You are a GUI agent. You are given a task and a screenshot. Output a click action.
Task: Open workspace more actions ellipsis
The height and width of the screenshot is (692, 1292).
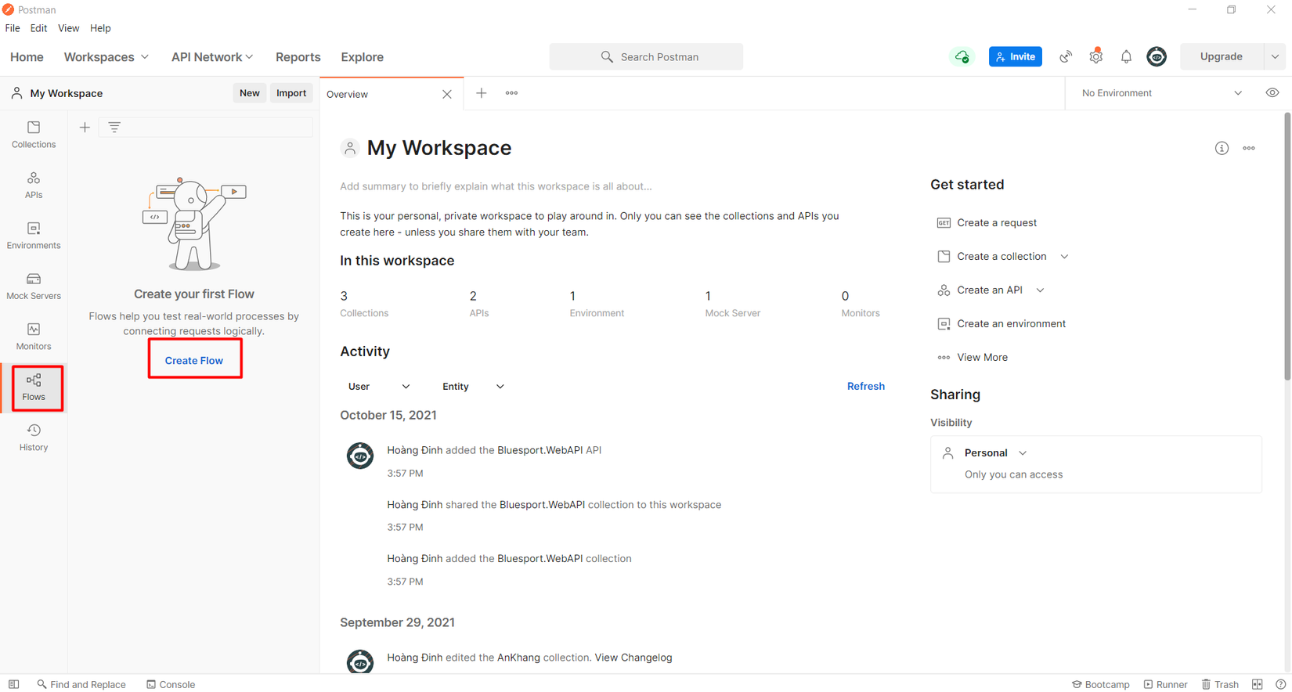coord(1249,148)
